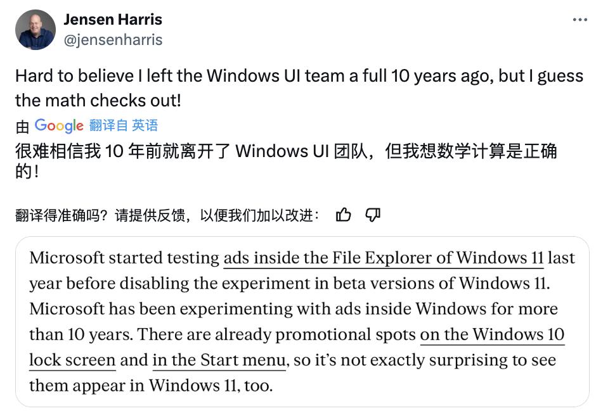The width and height of the screenshot is (596, 418).
Task: Click the 英语 source language label
Action: (x=145, y=125)
